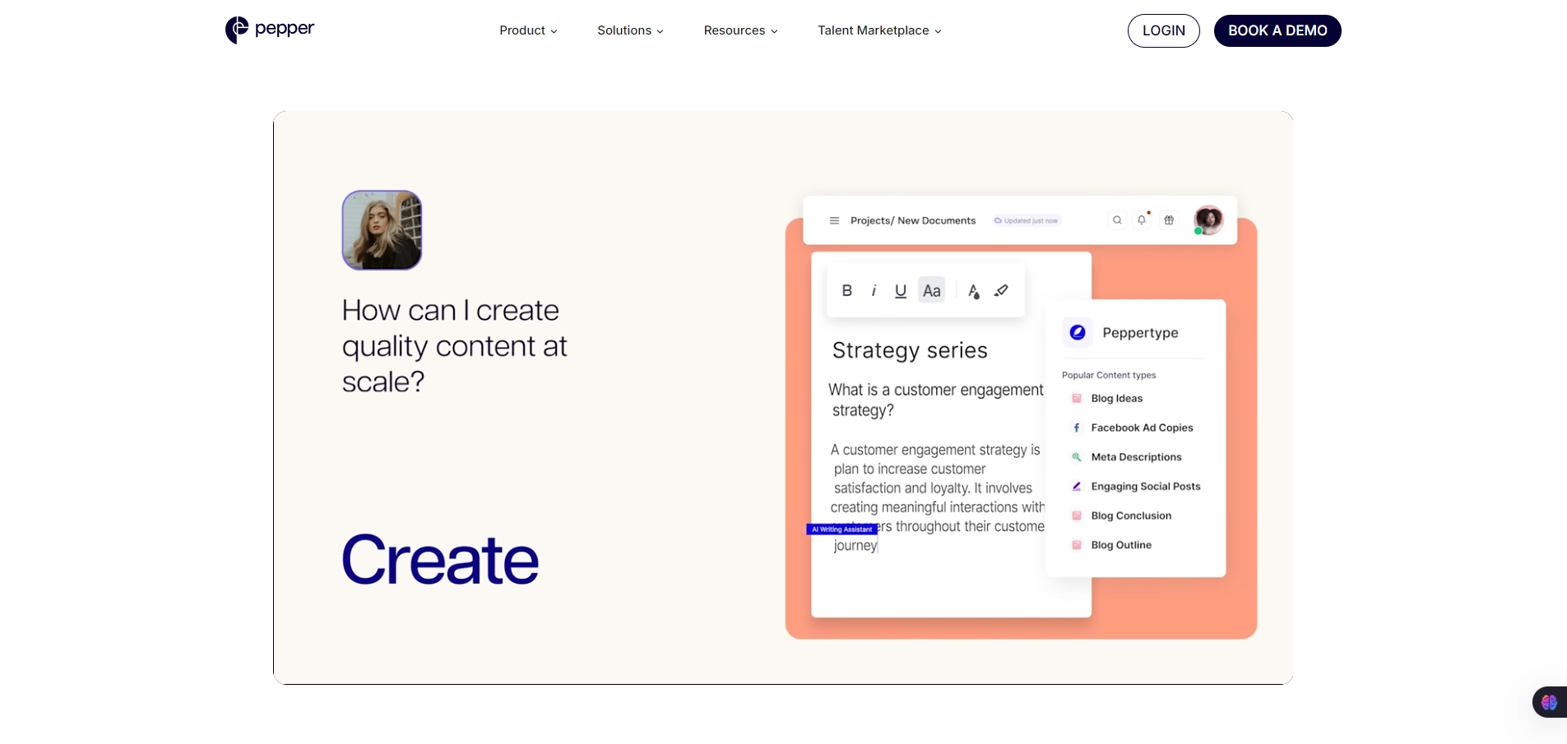Toggle bold formatting
This screenshot has width=1567, height=744.
click(847, 290)
